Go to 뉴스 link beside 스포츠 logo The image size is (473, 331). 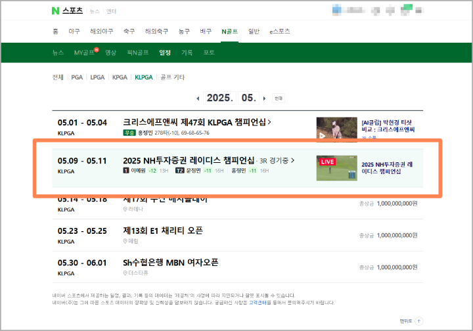tap(95, 11)
